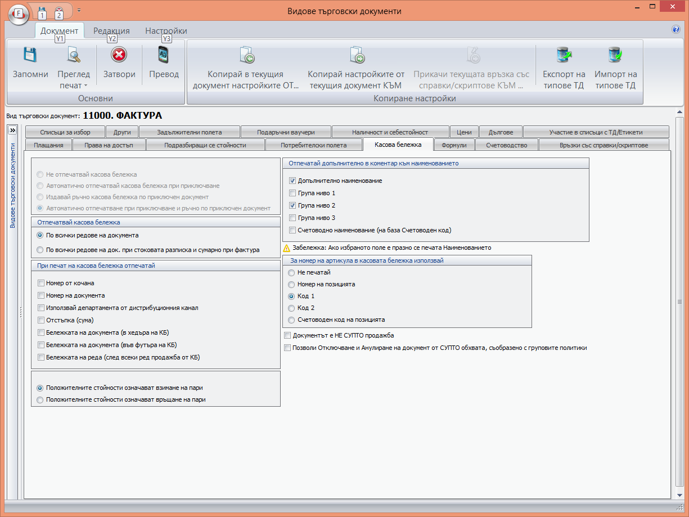Open the Потребителски полета tab

tap(314, 145)
